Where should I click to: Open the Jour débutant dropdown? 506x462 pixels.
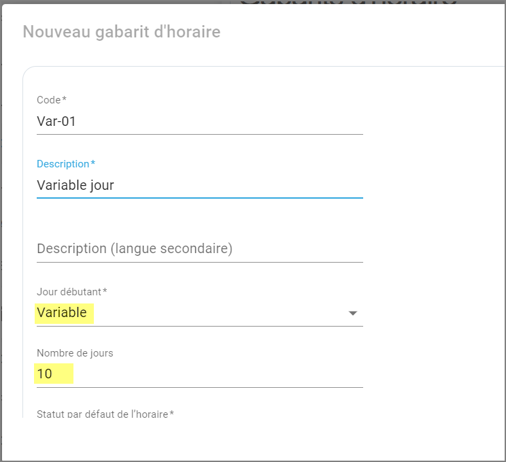point(199,313)
